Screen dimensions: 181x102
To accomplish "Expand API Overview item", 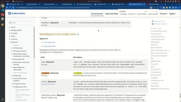I will point(12,48).
